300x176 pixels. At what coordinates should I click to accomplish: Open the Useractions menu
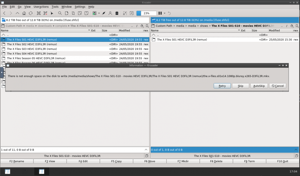coord(41,7)
